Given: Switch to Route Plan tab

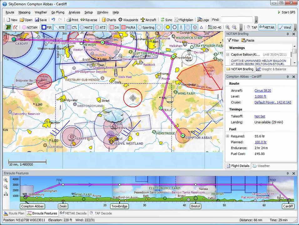Looking at the screenshot, I should click(14, 213).
